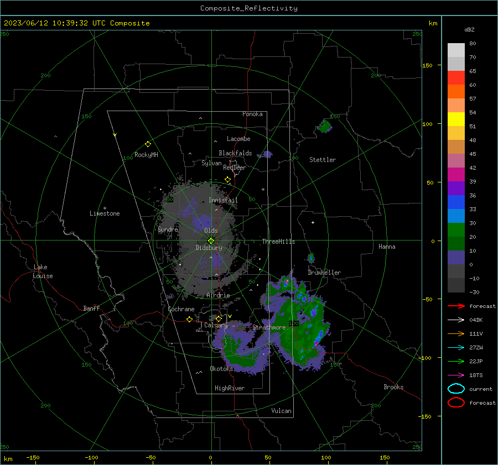
Task: Click the light gray 80 dBZ swatch
Action: [456, 50]
